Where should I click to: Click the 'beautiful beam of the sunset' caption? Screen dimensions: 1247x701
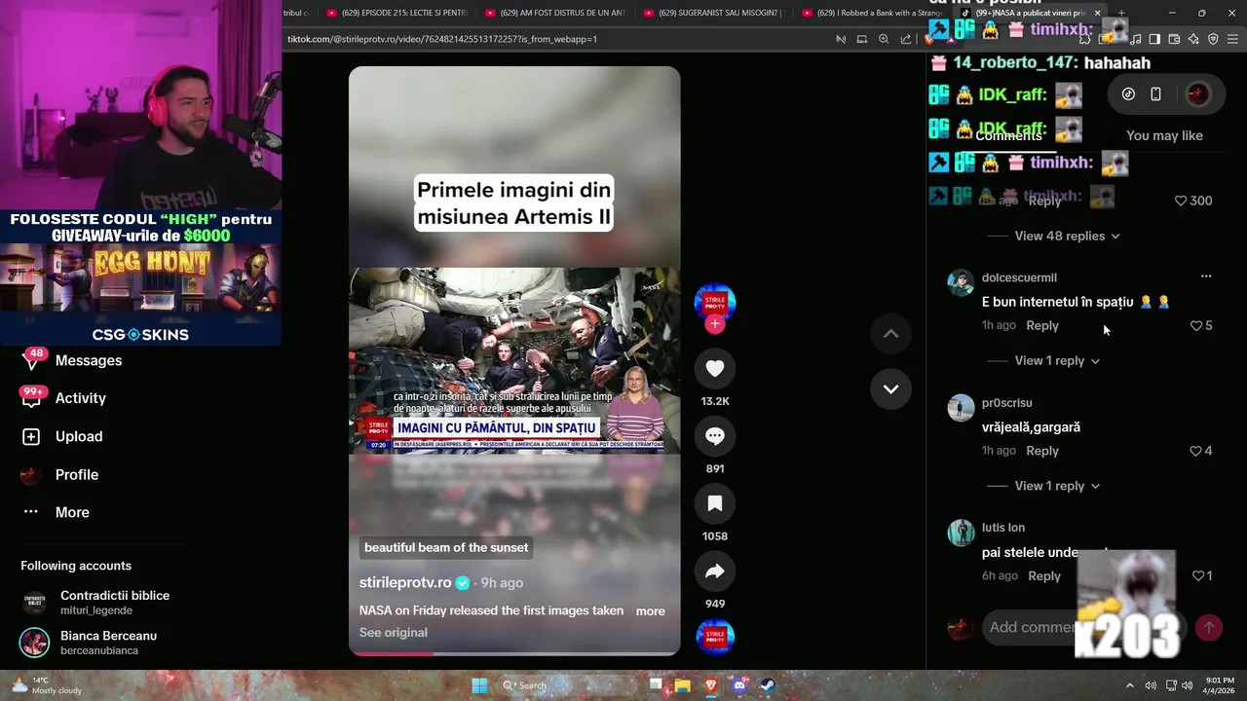coord(446,547)
